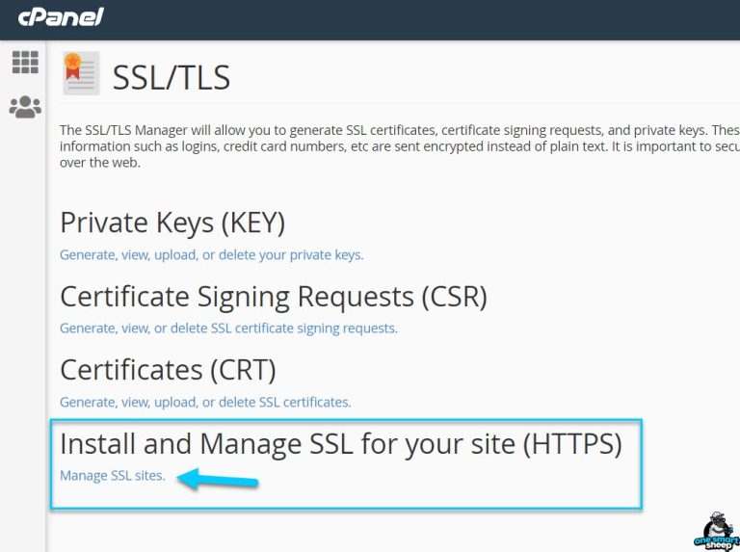
Task: Select the Certificate Signing Requests (CSR) heading
Action: click(x=273, y=296)
